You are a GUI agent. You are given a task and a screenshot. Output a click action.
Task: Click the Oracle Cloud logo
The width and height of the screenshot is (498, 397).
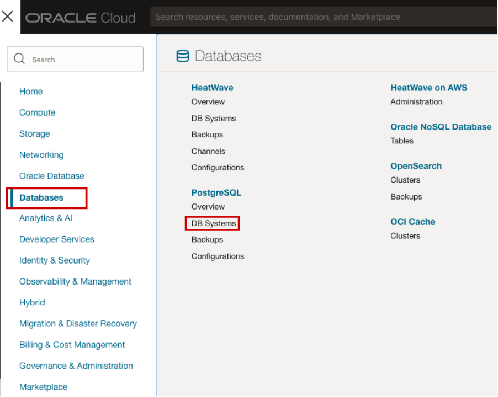81,18
